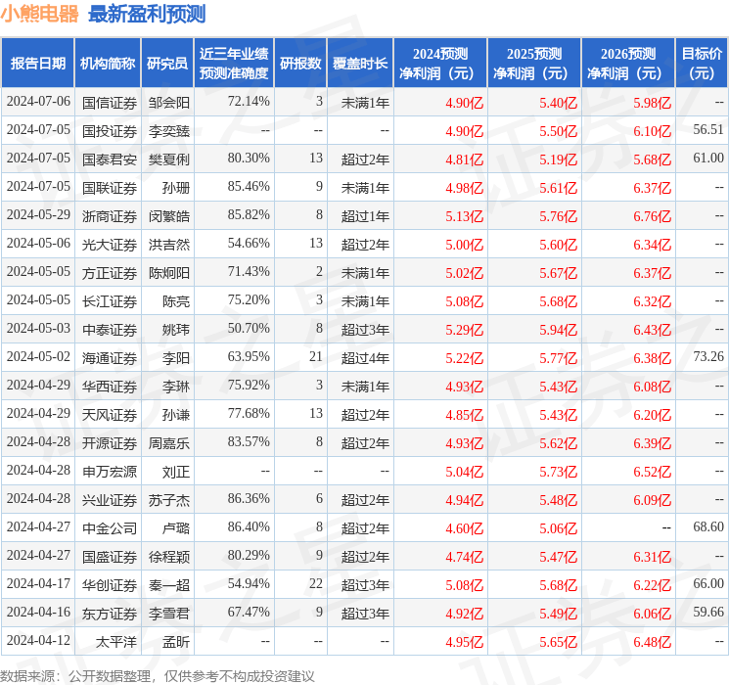The height and width of the screenshot is (685, 729).
Task: Select the 方正证券 institution cell
Action: tap(110, 272)
